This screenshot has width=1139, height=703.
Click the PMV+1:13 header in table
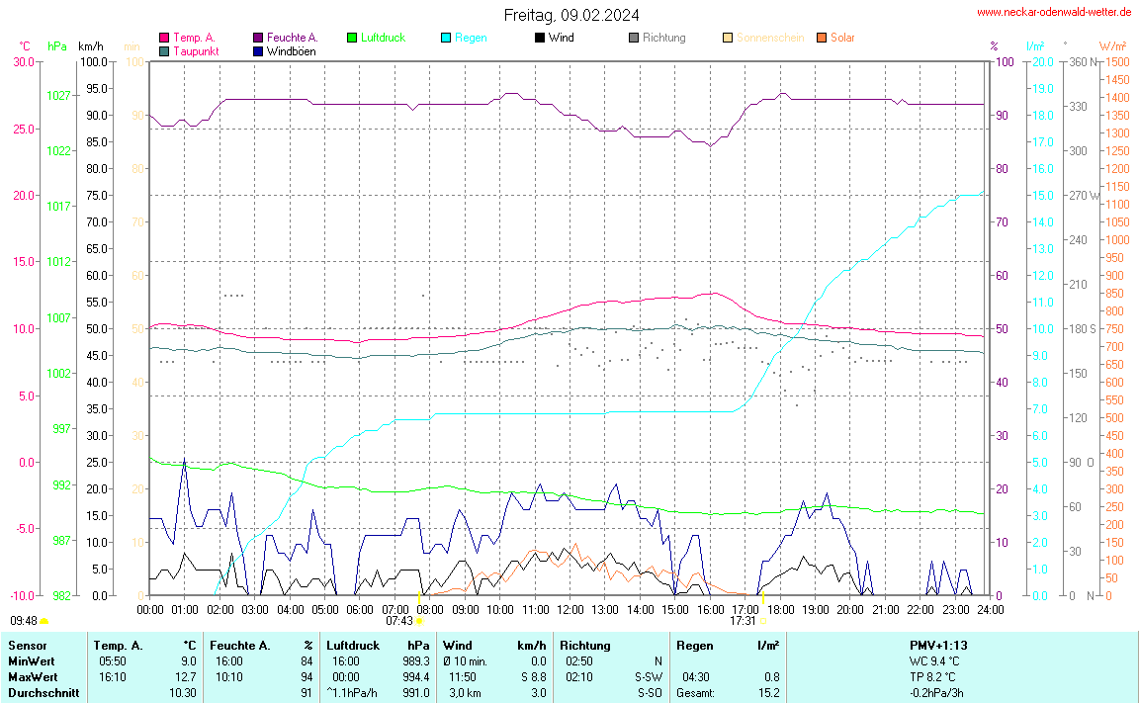pyautogui.click(x=938, y=646)
